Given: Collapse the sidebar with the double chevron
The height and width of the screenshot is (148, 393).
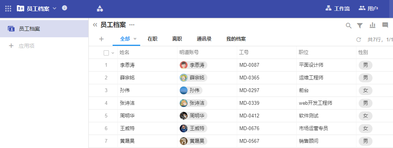Looking at the screenshot, I should (95, 25).
